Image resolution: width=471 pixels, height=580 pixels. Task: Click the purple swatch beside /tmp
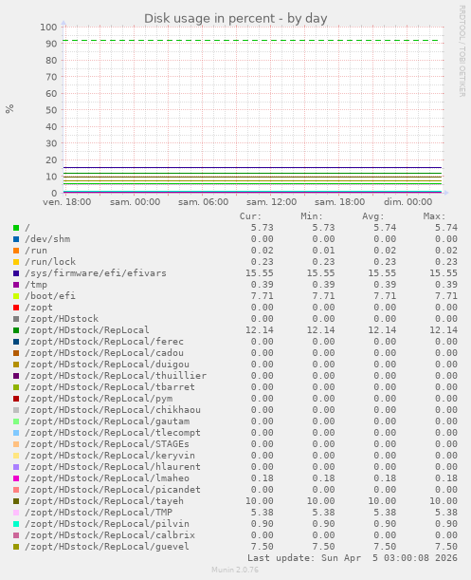coord(16,285)
